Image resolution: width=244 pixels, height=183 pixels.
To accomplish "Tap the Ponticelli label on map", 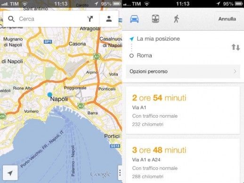I will click(x=107, y=89).
